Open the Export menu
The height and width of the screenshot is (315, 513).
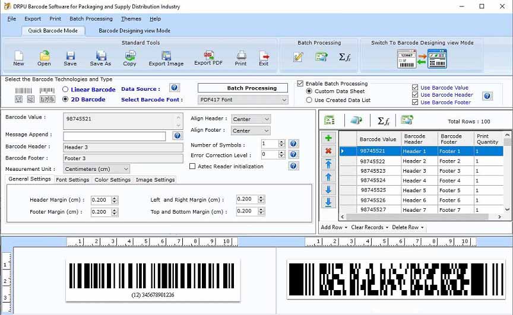[33, 18]
